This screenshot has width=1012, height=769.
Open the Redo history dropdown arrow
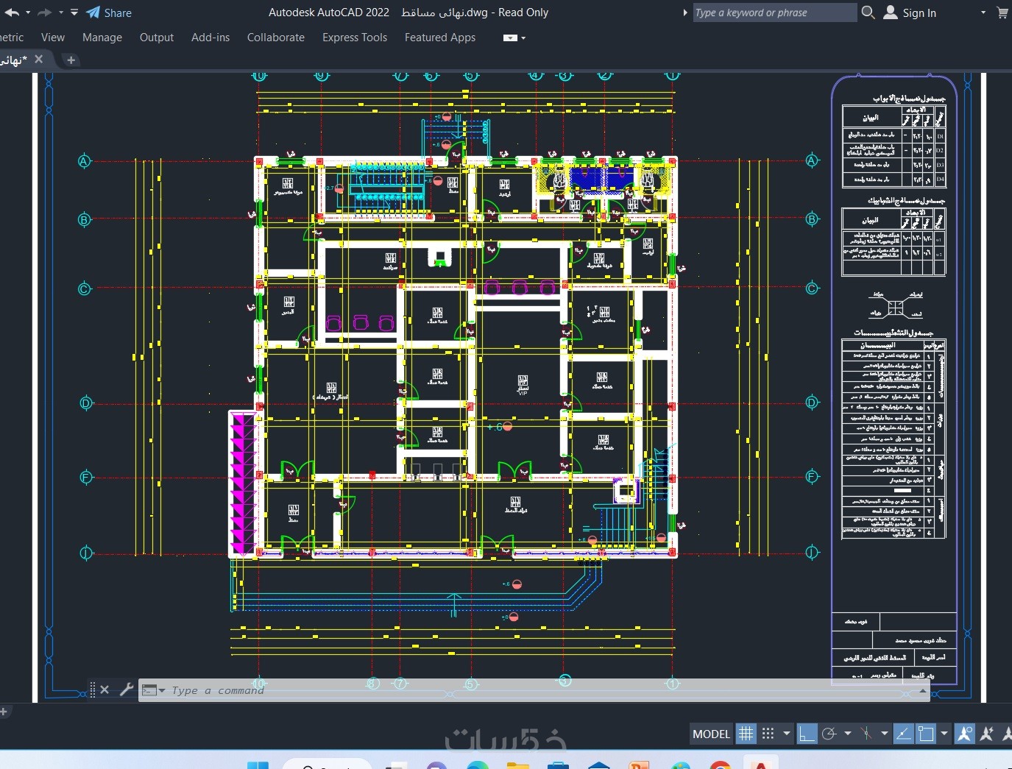pyautogui.click(x=61, y=13)
